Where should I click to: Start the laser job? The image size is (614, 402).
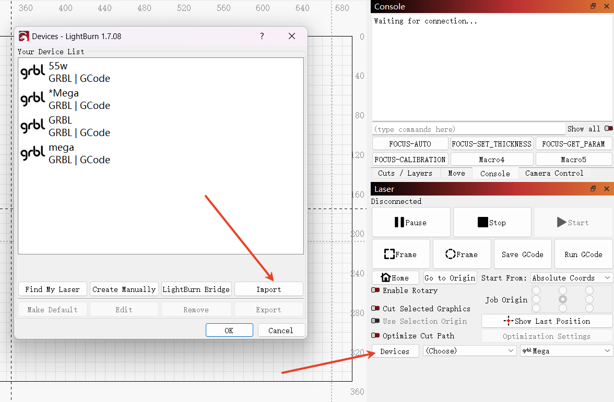pos(573,223)
